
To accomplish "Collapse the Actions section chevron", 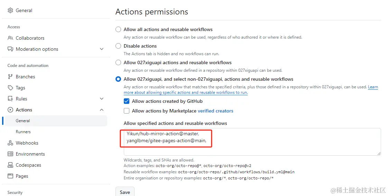I will point(102,110).
